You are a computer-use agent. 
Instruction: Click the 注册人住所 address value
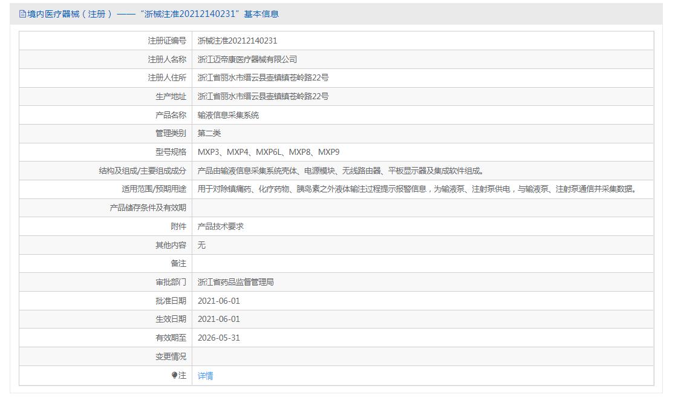[x=263, y=78]
